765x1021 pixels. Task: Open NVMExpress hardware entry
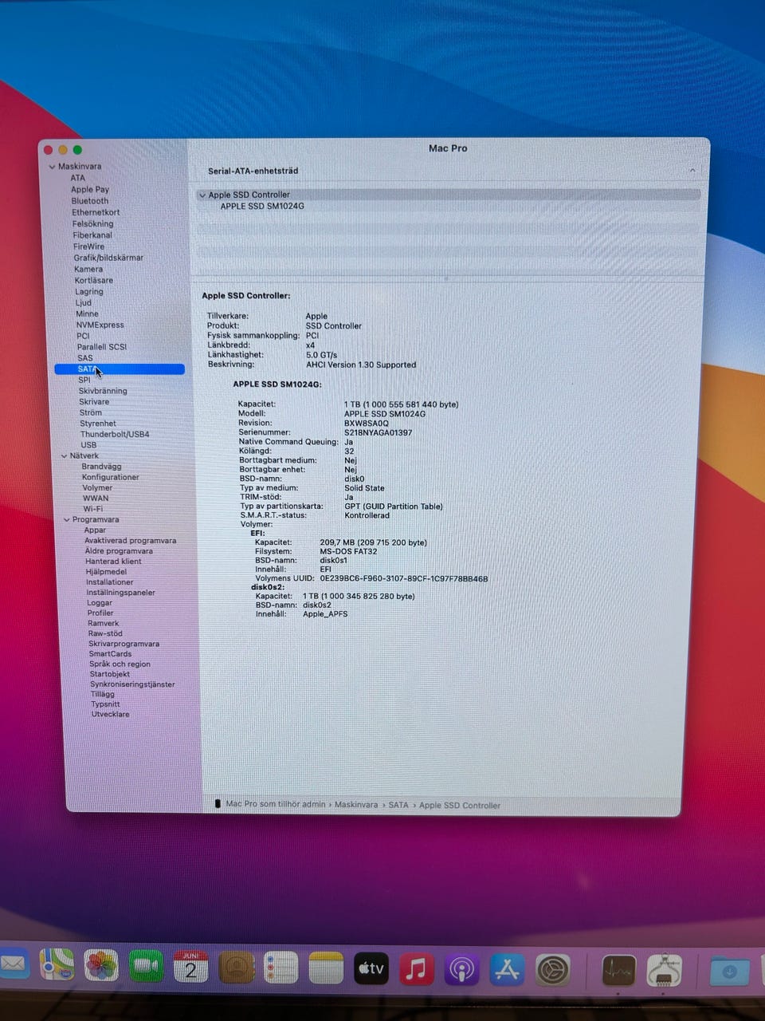[x=100, y=325]
